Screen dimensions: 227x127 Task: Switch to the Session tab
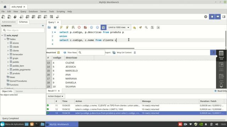[19, 91]
